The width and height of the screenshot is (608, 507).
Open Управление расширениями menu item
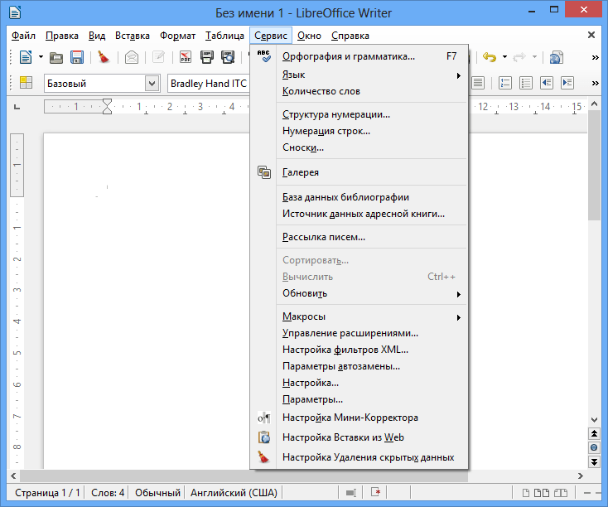point(359,333)
